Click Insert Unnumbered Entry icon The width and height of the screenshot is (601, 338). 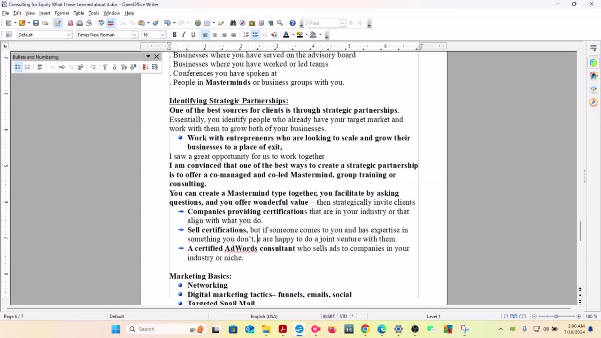point(93,67)
